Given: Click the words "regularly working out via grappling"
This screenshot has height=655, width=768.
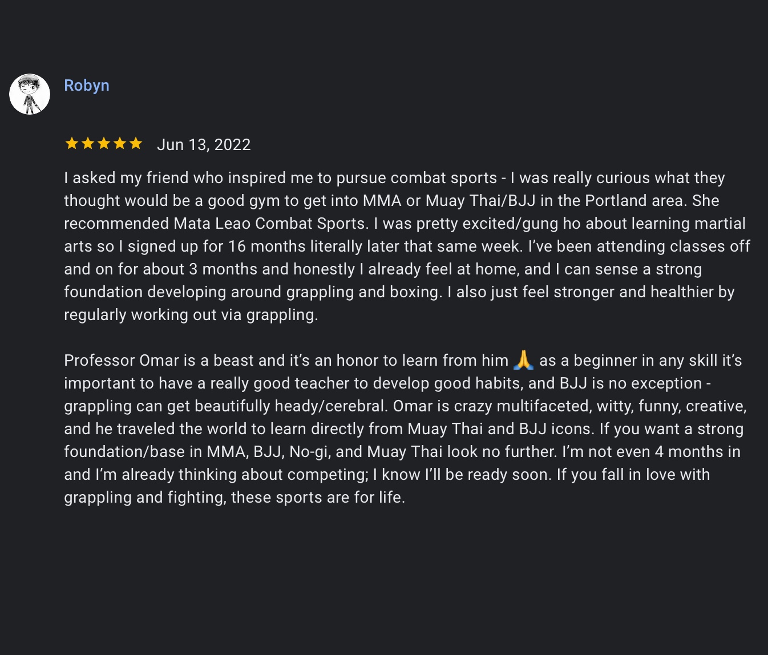Looking at the screenshot, I should point(191,315).
